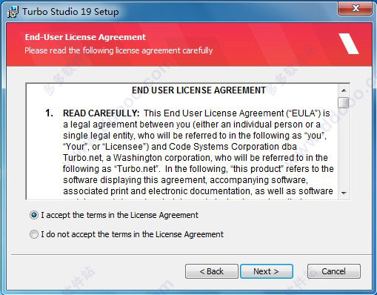Close the Turbo Studio 19 Setup window
The image size is (377, 295).
[x=355, y=8]
